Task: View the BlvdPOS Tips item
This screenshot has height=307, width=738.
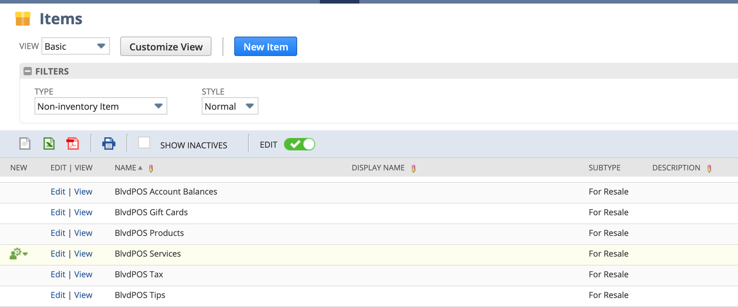Action: click(x=83, y=295)
